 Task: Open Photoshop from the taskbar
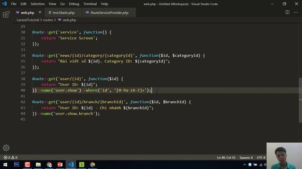point(17,164)
